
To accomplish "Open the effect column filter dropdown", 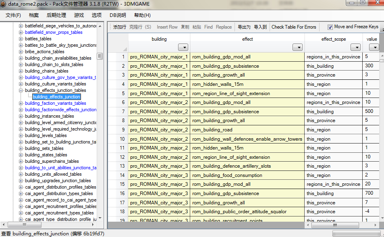I will [x=297, y=47].
